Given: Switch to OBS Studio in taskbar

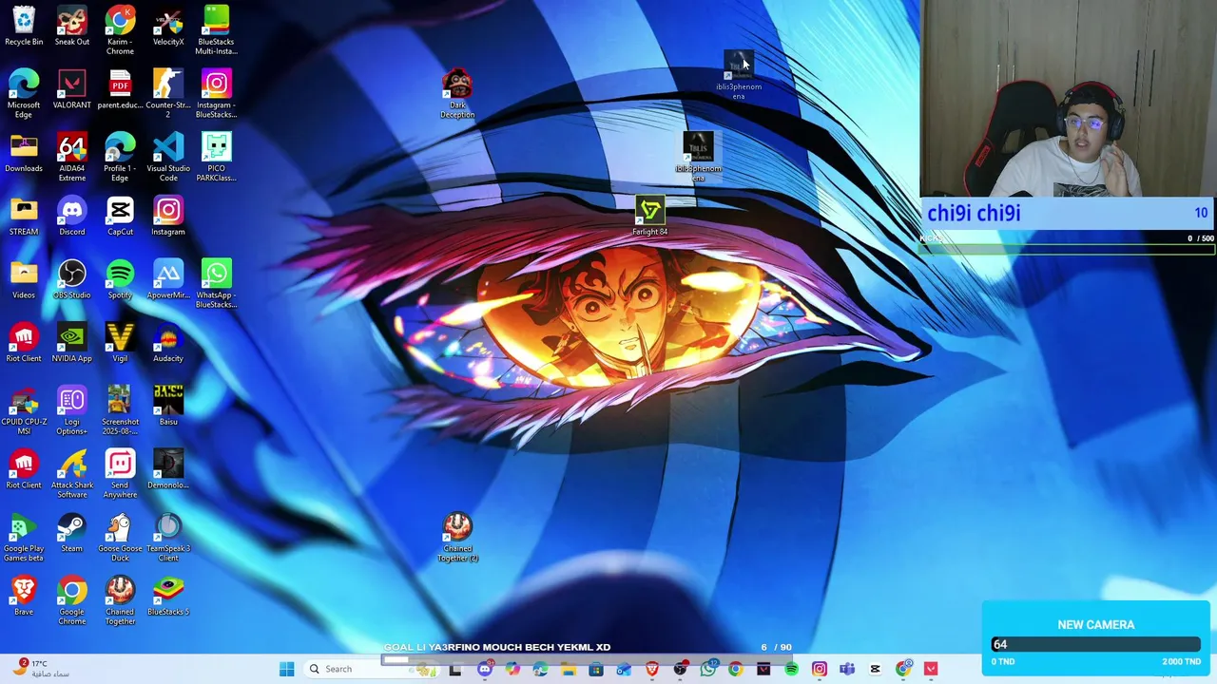Looking at the screenshot, I should click(680, 669).
